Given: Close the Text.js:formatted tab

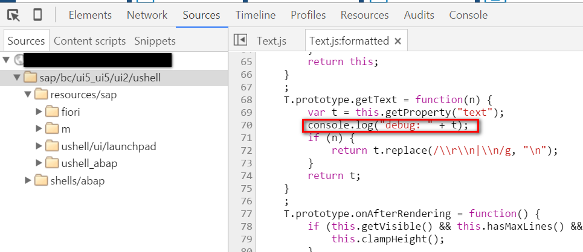Looking at the screenshot, I should pos(398,41).
